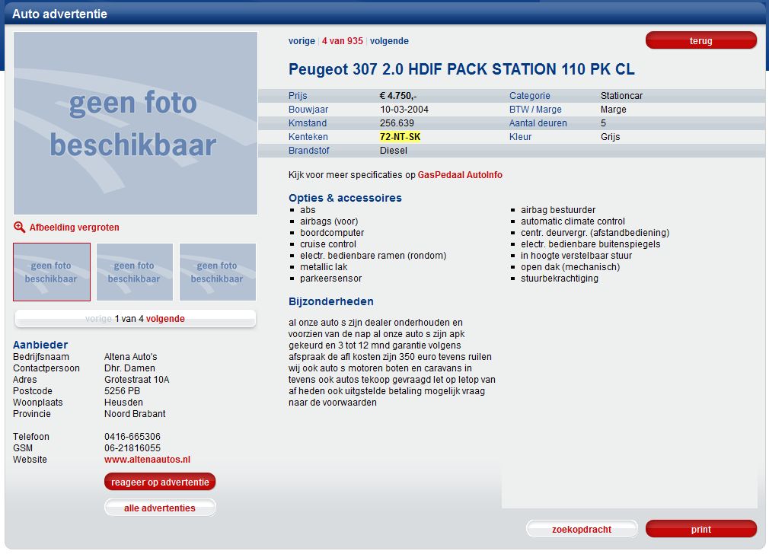Screen dimensions: 769x554
Task: Click the price value € 4.750,-
Action: tap(397, 96)
